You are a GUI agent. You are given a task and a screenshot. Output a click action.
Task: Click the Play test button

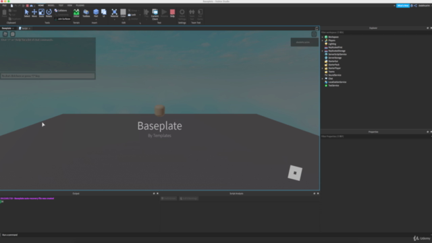pyautogui.click(x=146, y=12)
